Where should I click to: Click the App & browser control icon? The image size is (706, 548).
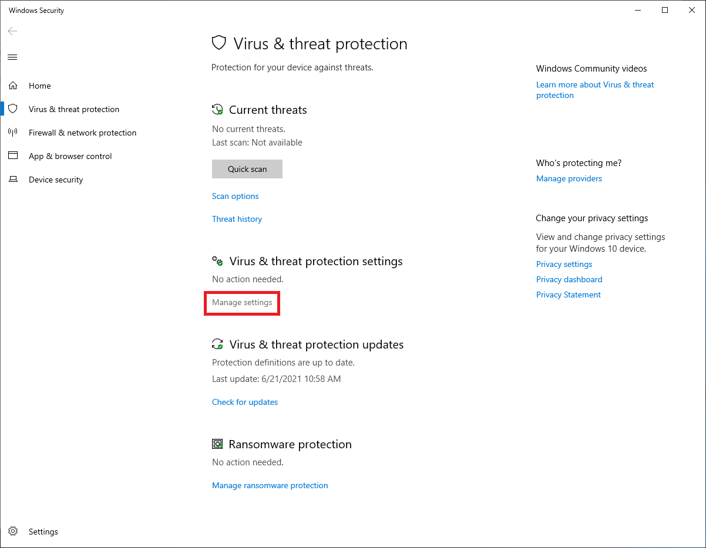click(13, 156)
